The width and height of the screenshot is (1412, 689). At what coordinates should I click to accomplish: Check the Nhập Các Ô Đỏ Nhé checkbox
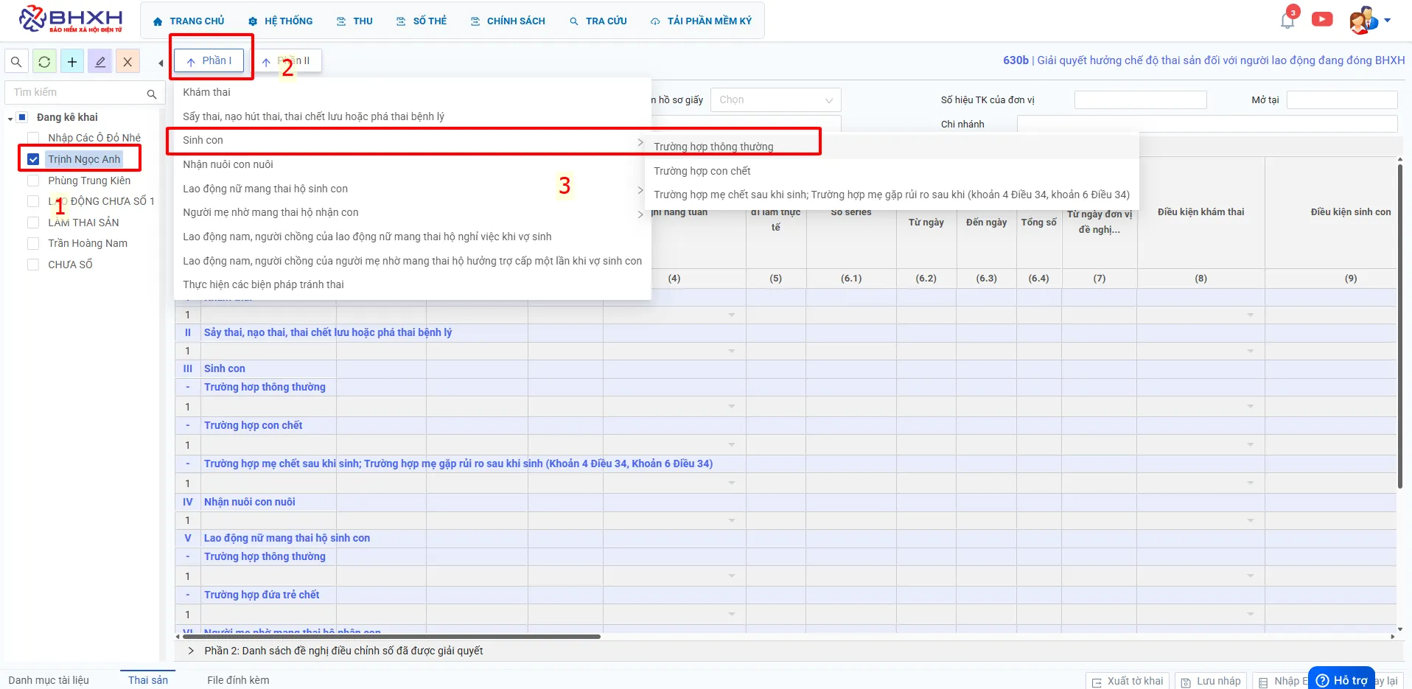point(33,138)
